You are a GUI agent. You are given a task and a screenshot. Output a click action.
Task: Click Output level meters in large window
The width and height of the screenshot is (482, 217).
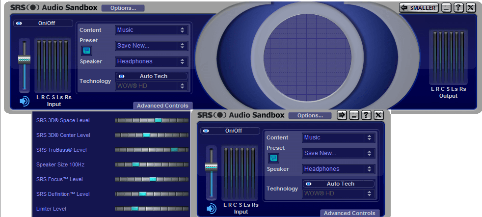(x=449, y=58)
